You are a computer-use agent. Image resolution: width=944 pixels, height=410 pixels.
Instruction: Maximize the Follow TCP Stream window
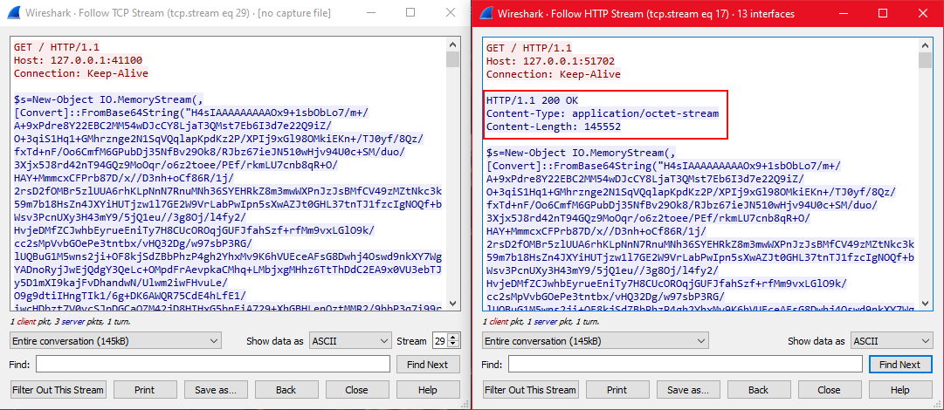click(x=410, y=13)
